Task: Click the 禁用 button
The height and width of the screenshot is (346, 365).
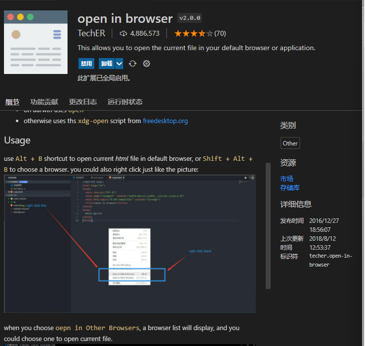Action: (86, 64)
